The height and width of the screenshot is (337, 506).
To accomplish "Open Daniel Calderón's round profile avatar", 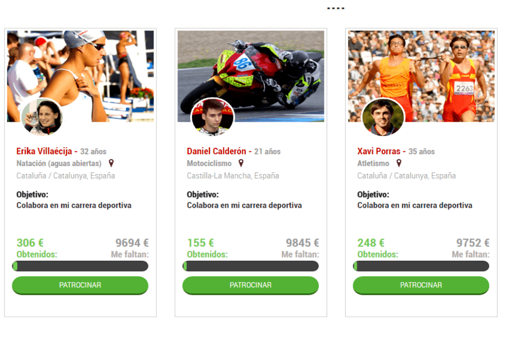I will (x=212, y=117).
